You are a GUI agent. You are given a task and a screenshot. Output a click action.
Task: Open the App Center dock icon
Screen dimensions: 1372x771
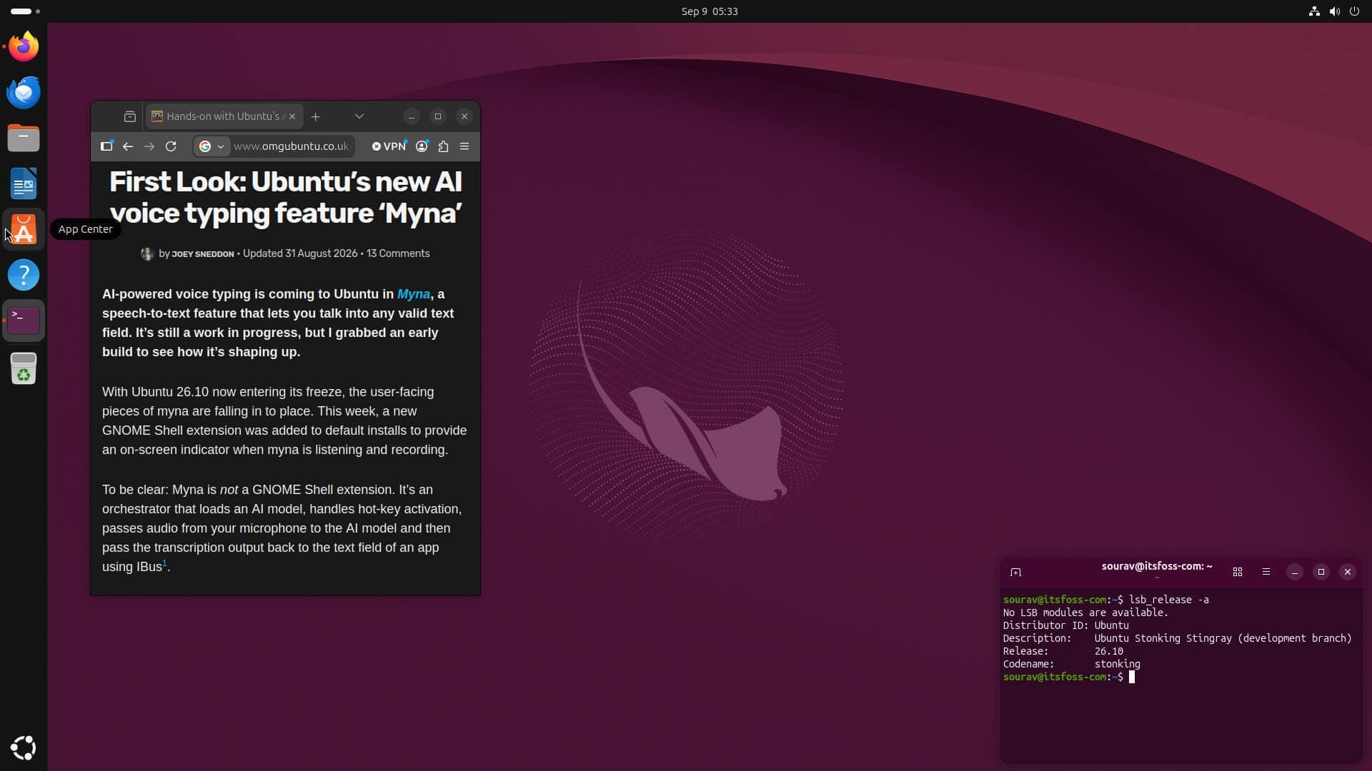(24, 229)
